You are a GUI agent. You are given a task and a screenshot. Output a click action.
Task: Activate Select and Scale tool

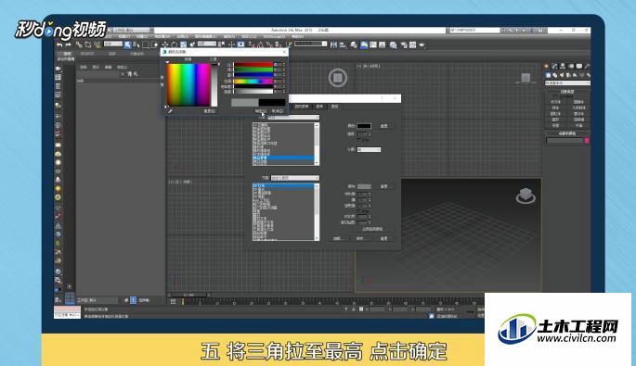click(x=183, y=44)
